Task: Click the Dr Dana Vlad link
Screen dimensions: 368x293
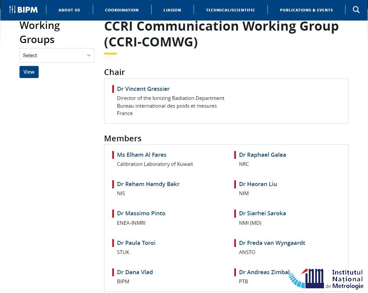Action: (135, 272)
